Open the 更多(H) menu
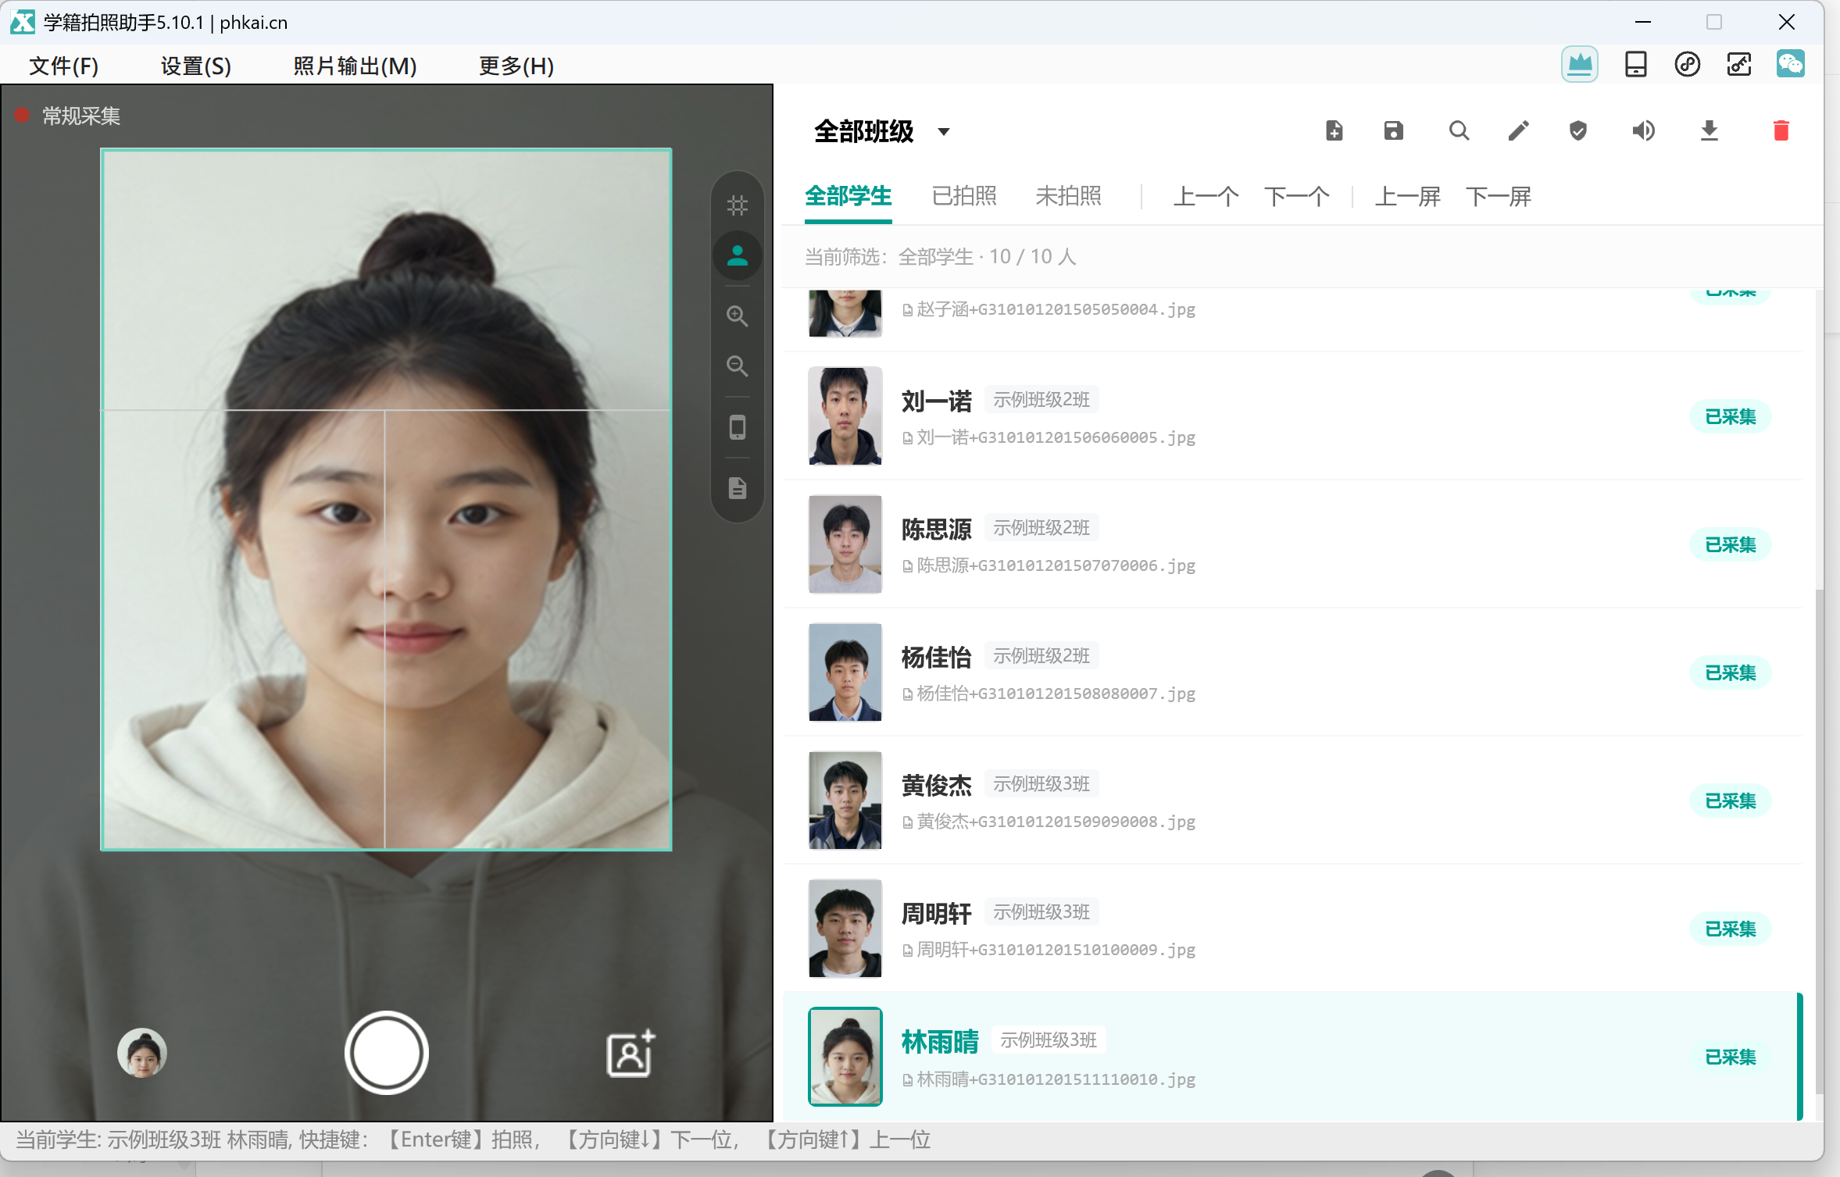The height and width of the screenshot is (1177, 1840). 516,66
